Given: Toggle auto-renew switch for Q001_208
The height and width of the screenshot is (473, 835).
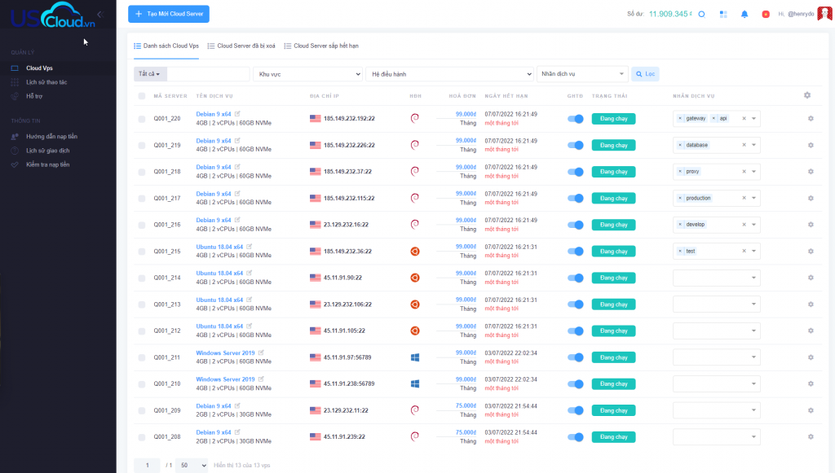Looking at the screenshot, I should [576, 437].
